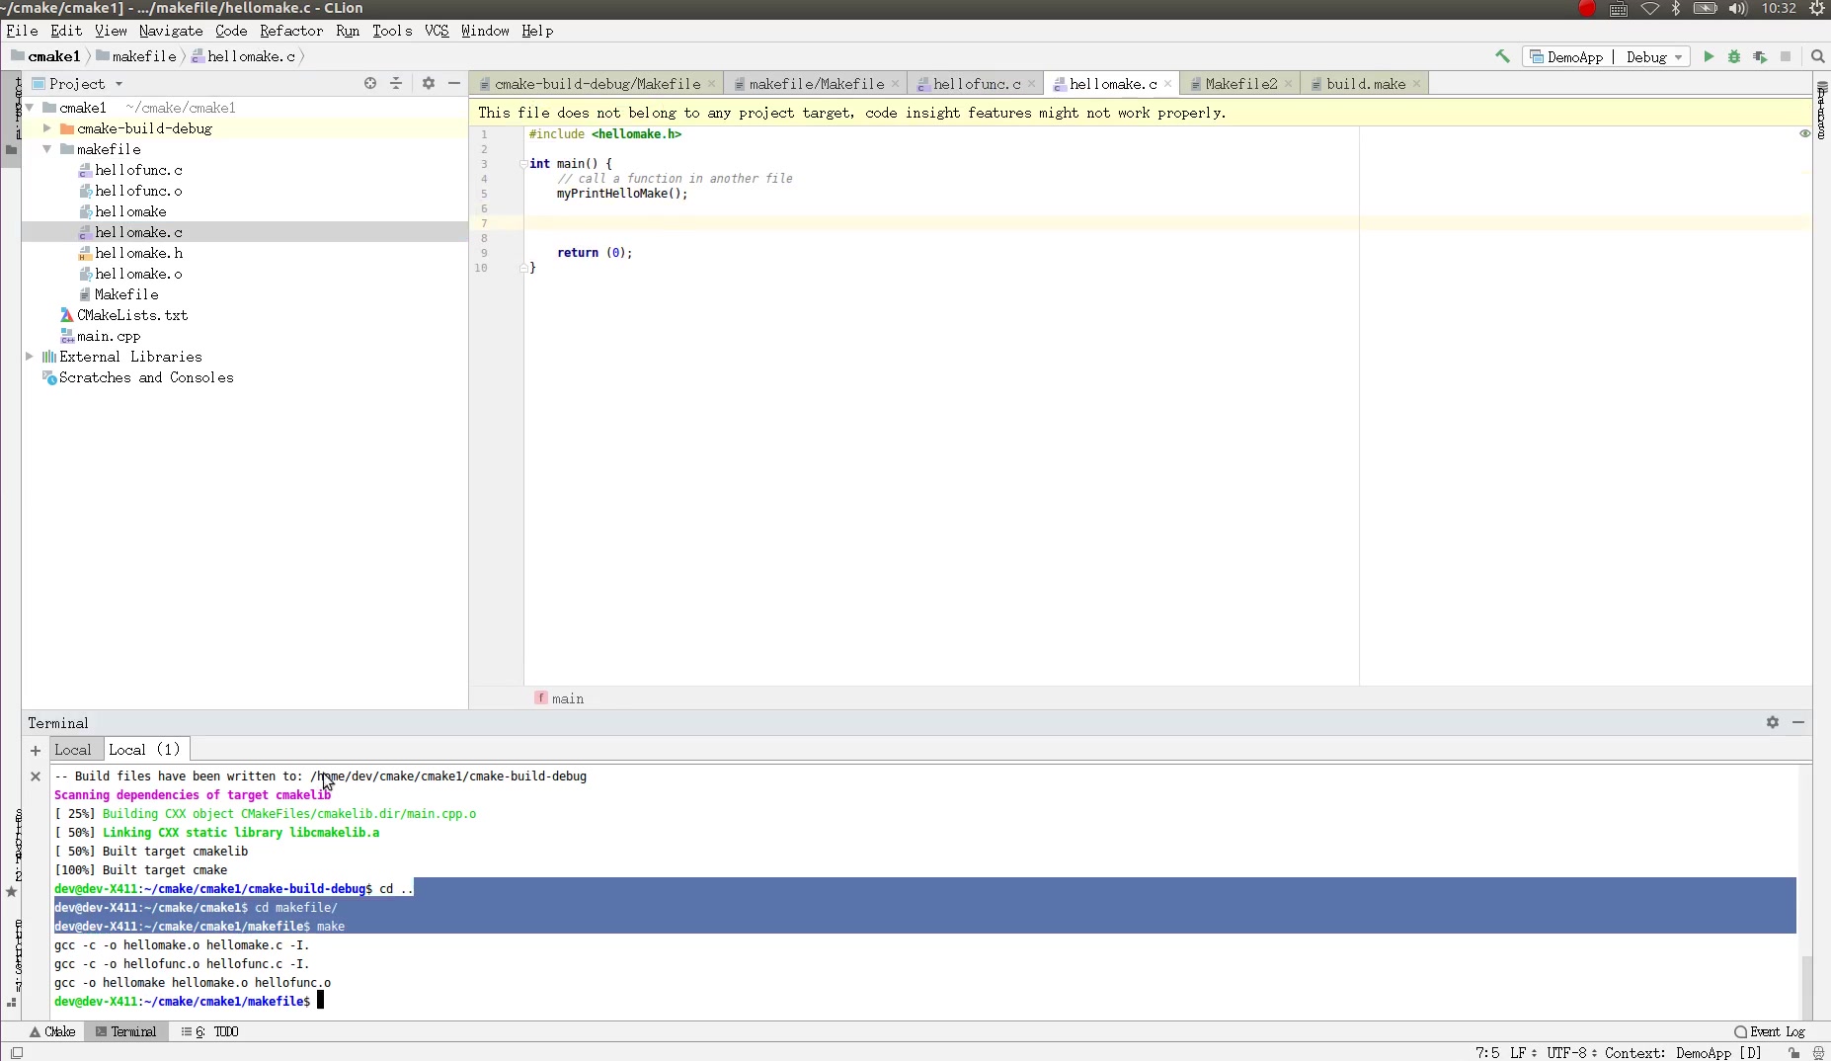Change line separator LF setting
Viewport: 1831px width, 1061px height.
(1523, 1053)
